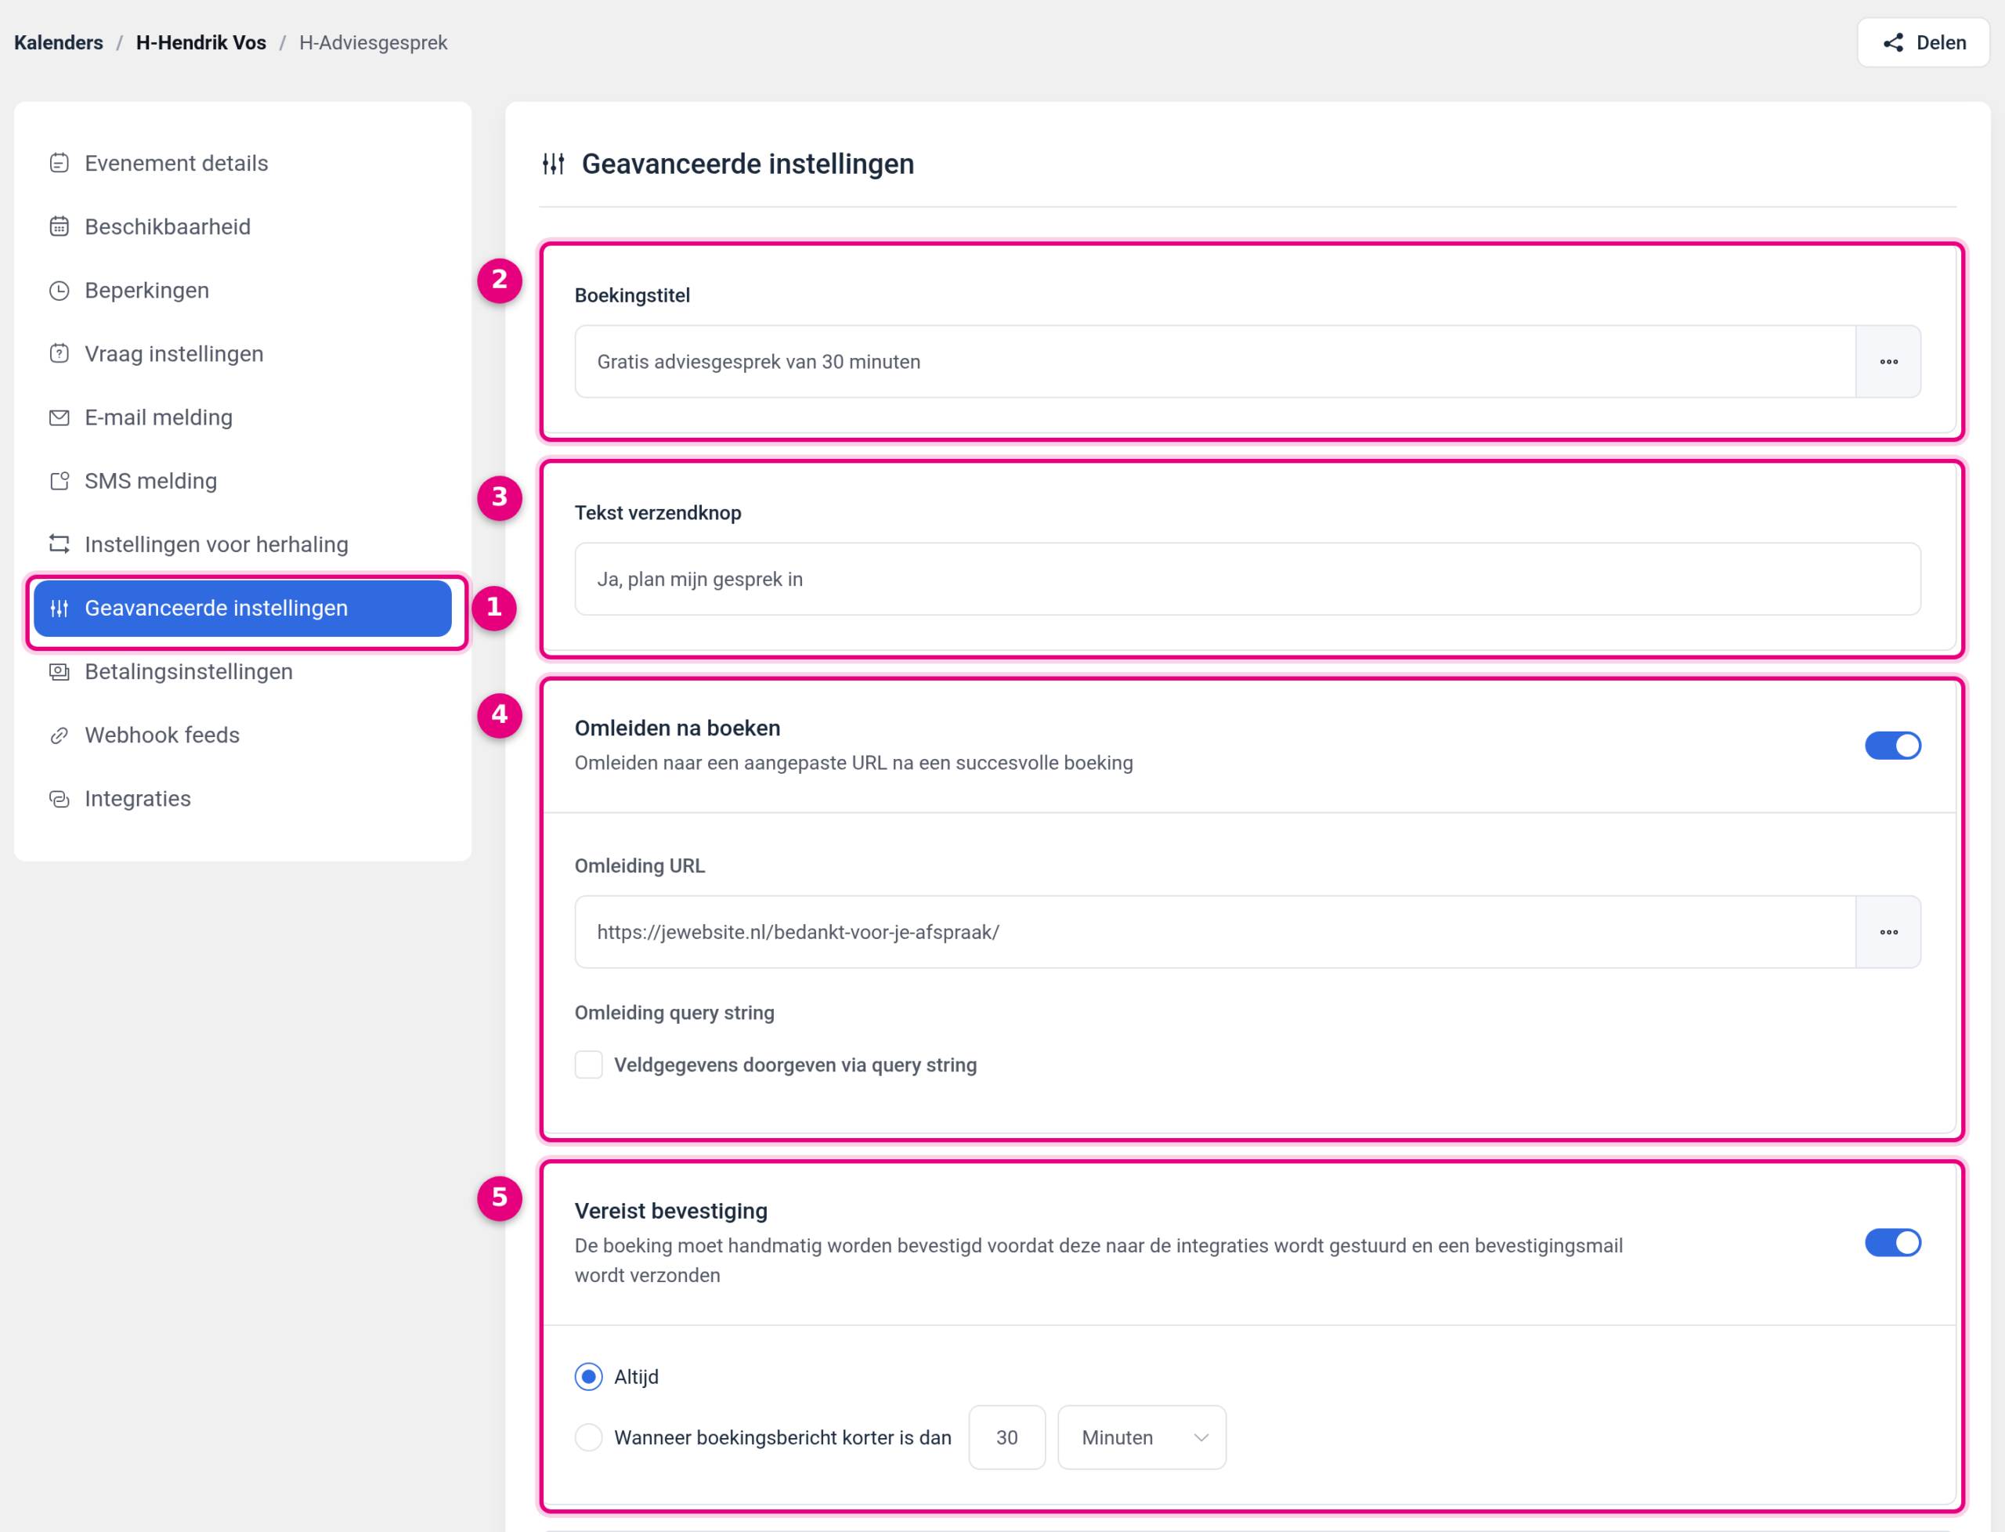The height and width of the screenshot is (1532, 2005).
Task: Select Wanneer boekingsbericht korter is dan radio
Action: [589, 1438]
